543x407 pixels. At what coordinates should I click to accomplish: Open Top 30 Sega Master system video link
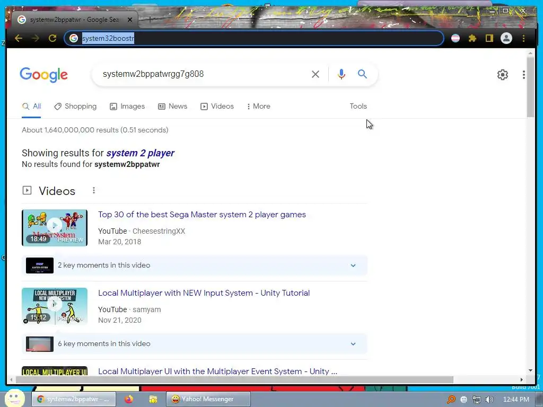(202, 215)
